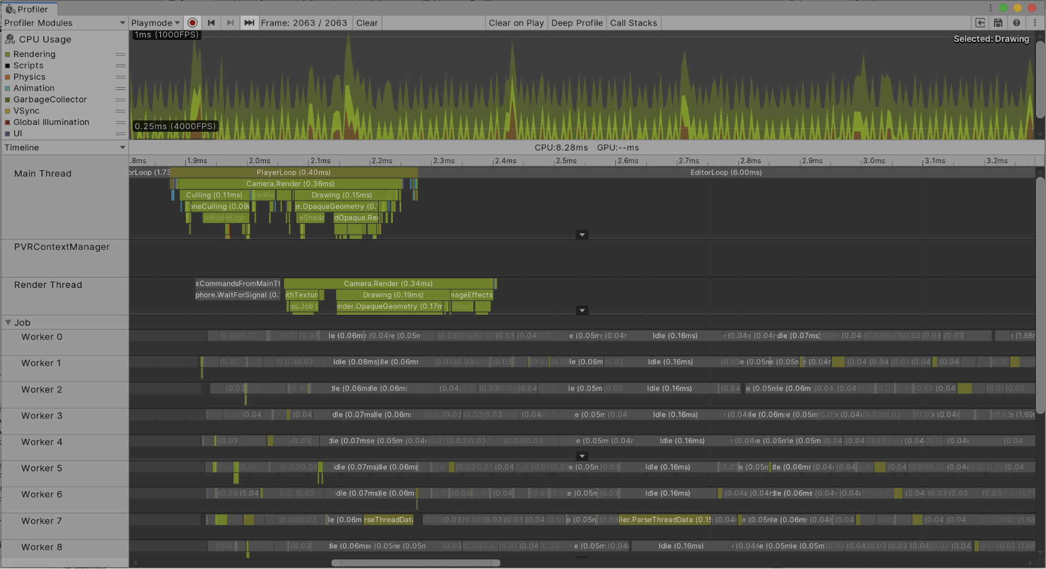Open the profiler toolbar kebab menu
This screenshot has height=569, width=1046.
(x=1034, y=22)
